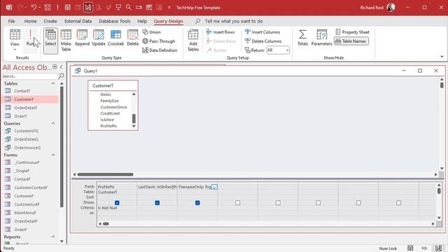Select the Union query option
The height and width of the screenshot is (252, 448).
coord(152,32)
